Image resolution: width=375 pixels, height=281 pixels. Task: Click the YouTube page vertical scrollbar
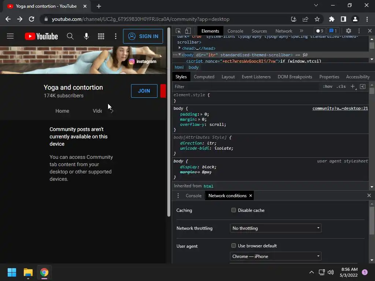[x=169, y=122]
